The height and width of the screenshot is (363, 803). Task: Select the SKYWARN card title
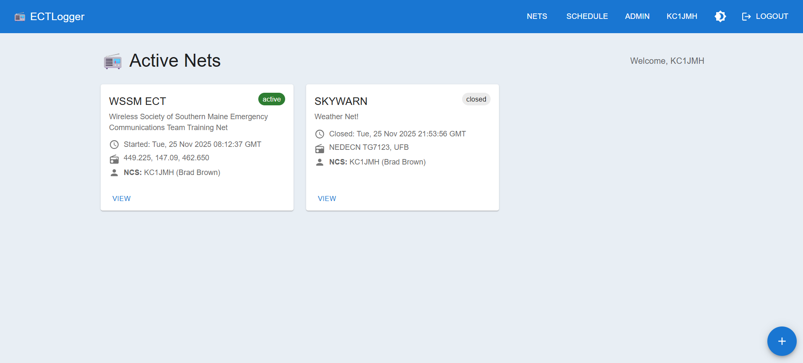341,101
